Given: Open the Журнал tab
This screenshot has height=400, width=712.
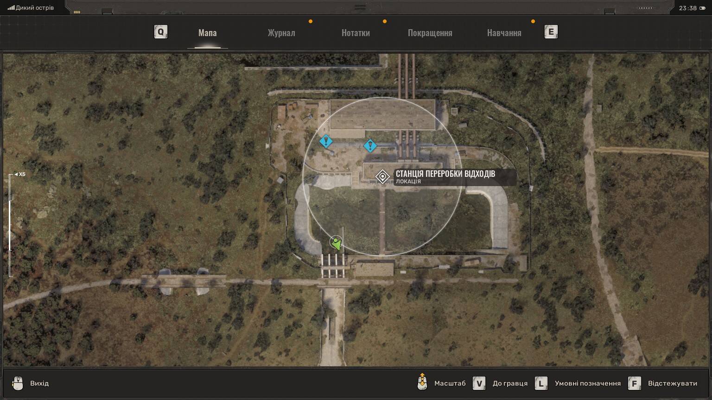Looking at the screenshot, I should point(281,33).
